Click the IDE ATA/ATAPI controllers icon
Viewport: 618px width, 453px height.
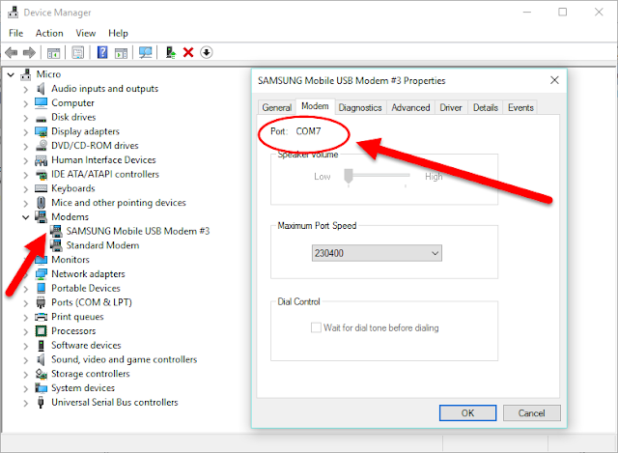41,174
